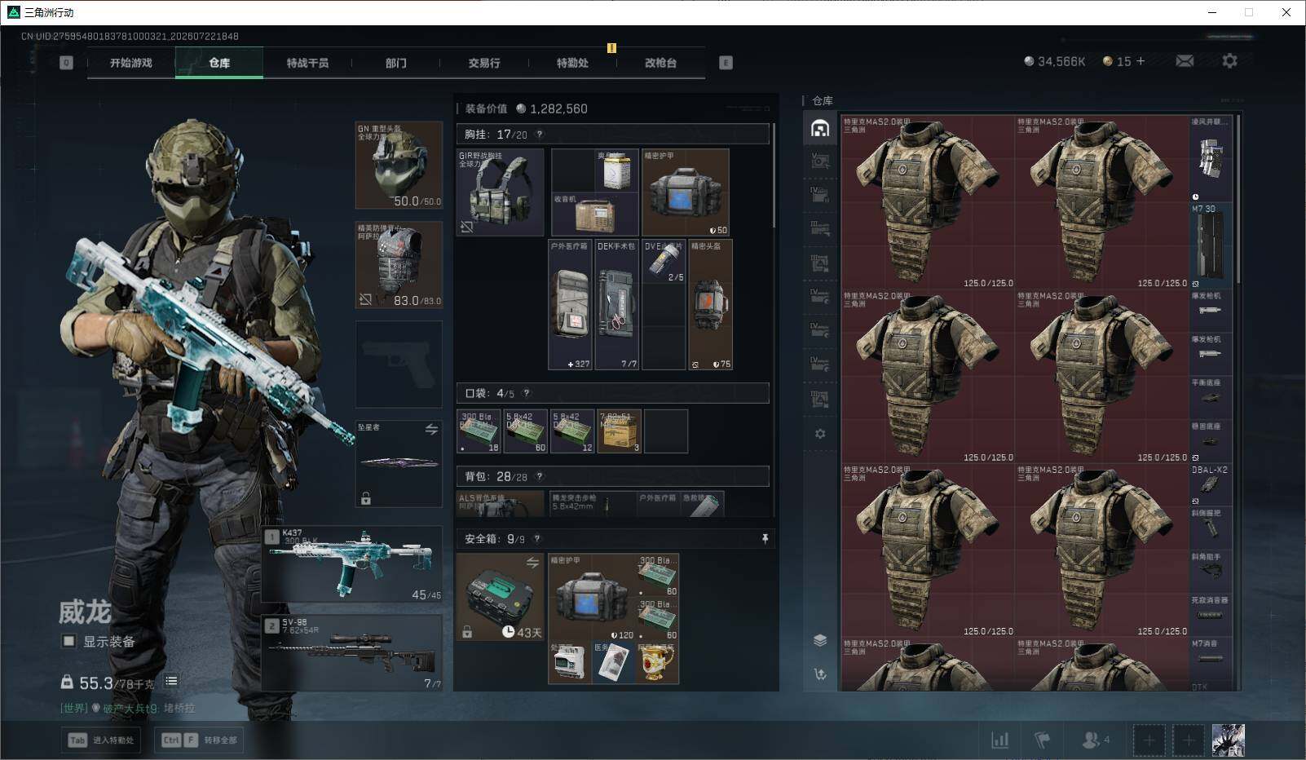Viewport: 1306px width, 760px height.
Task: Swap the 坠星者 melee knife
Action: click(x=431, y=430)
